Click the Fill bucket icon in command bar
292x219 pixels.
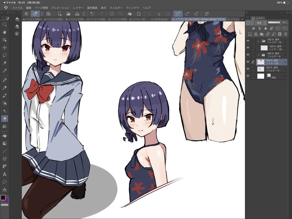(130, 14)
